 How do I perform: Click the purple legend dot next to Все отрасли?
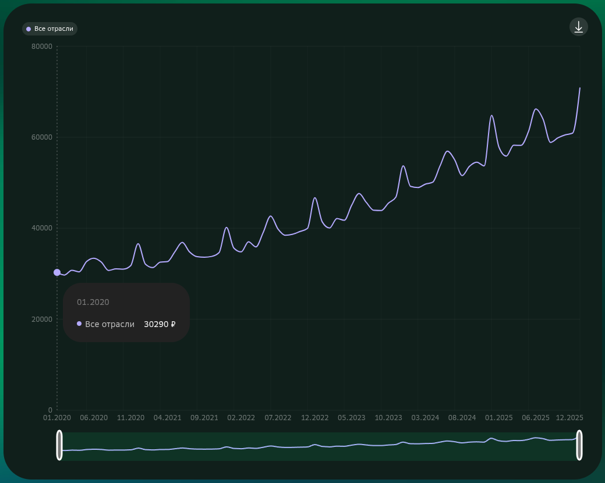point(29,29)
